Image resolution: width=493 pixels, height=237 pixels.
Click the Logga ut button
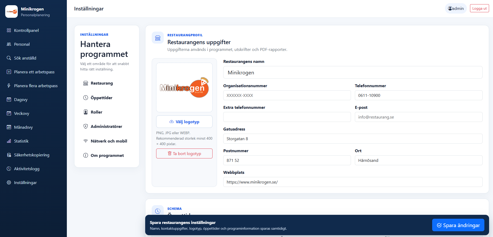479,8
